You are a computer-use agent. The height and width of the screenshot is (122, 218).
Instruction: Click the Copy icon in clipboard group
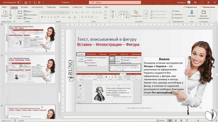click(x=10, y=15)
